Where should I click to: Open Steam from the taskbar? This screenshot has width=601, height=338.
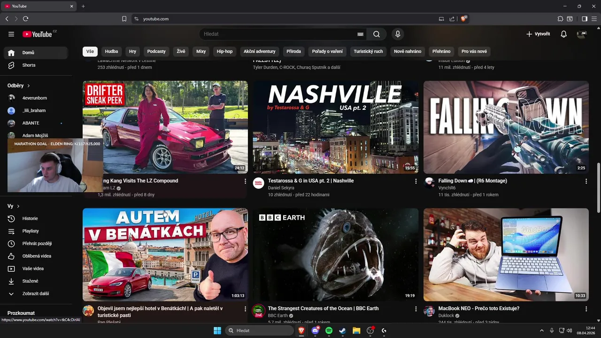343,330
